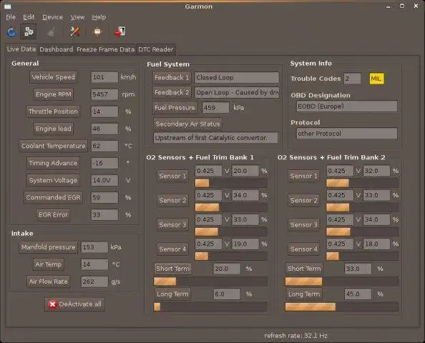Toggle Bank 1 Short Term fuel trim button
Image resolution: width=425 pixels, height=343 pixels.
pos(172,269)
